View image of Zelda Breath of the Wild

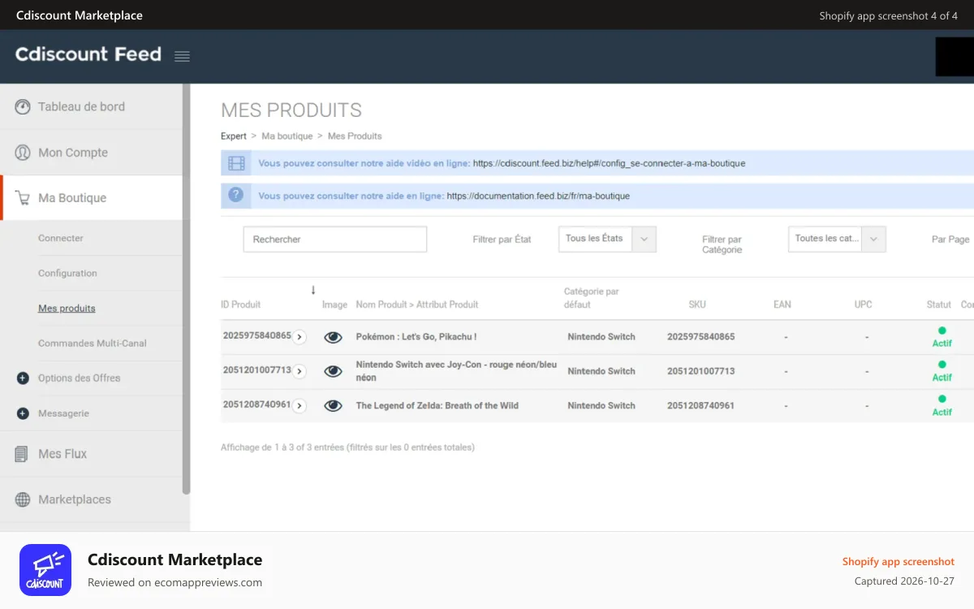click(333, 406)
